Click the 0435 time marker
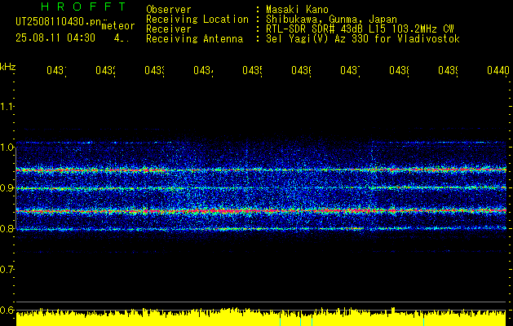Screen dimensions: 513x326 point(252,70)
